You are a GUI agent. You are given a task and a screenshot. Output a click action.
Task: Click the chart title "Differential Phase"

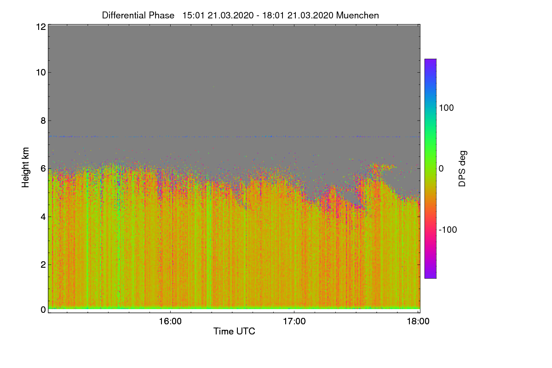(x=138, y=15)
